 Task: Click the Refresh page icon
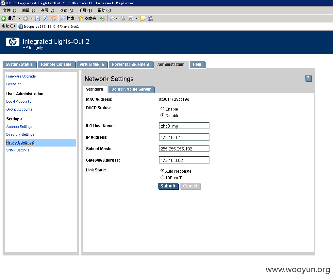(x=45, y=19)
